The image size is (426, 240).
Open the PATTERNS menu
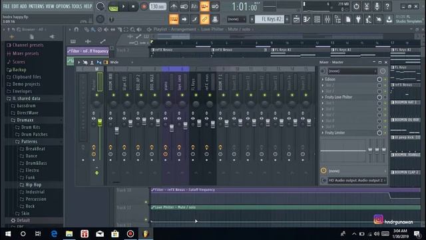(x=36, y=6)
